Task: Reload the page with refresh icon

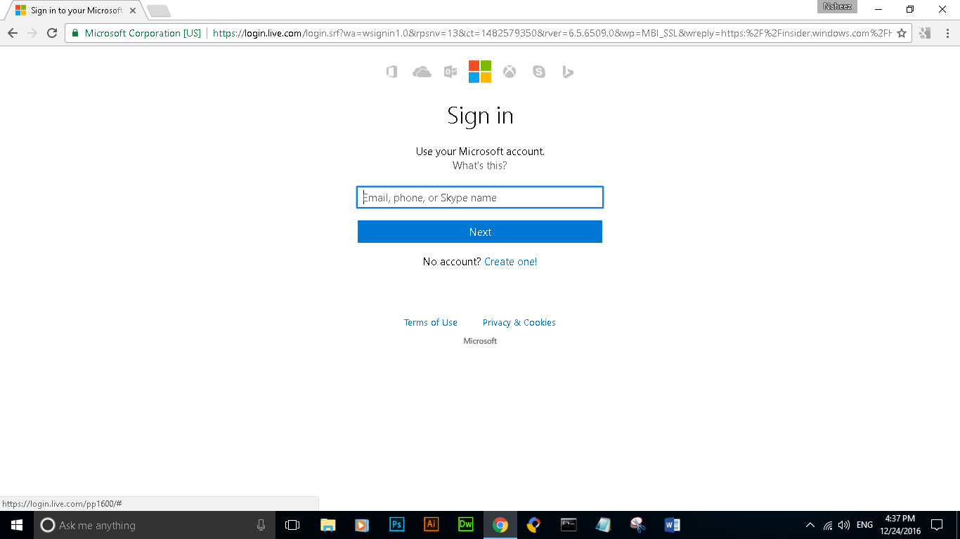Action: click(x=52, y=33)
